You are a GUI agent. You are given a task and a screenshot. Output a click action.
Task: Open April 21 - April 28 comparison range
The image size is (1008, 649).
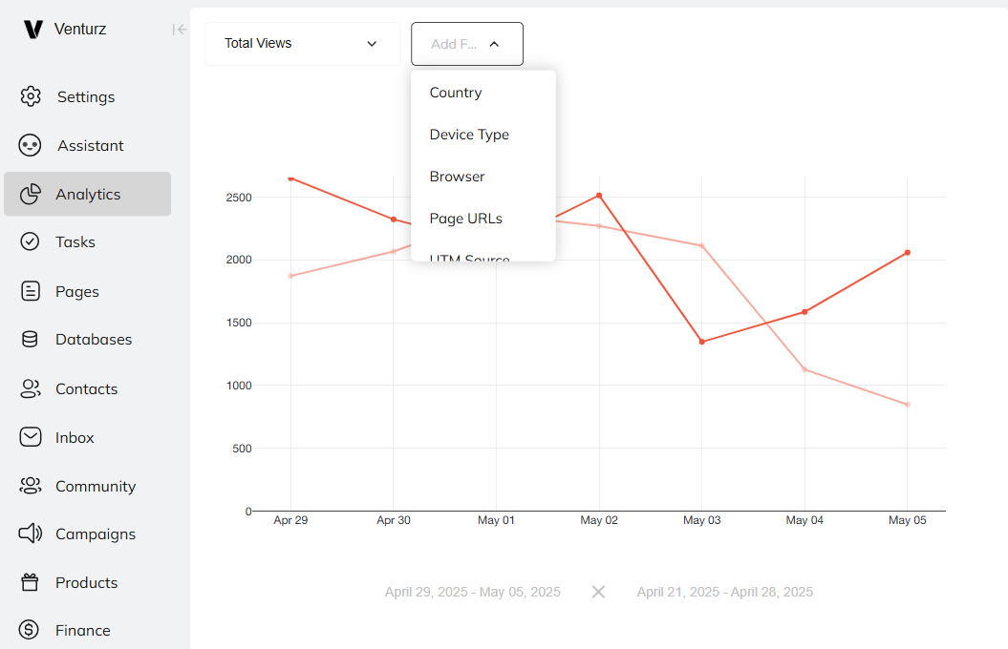(x=725, y=592)
